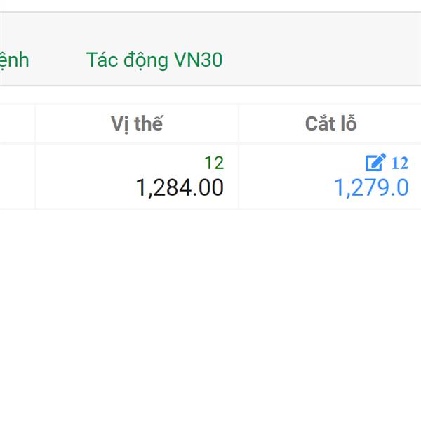
Task: Select the green position quantity 12
Action: (214, 163)
